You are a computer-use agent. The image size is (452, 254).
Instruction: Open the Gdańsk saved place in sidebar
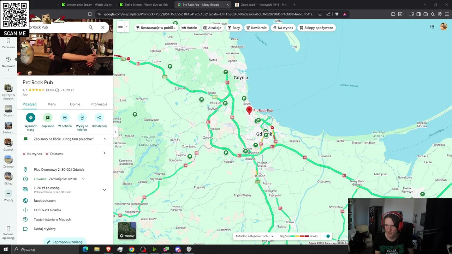(8, 145)
